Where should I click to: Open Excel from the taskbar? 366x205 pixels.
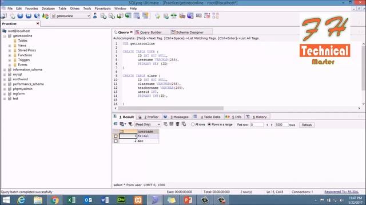[x=71, y=200]
